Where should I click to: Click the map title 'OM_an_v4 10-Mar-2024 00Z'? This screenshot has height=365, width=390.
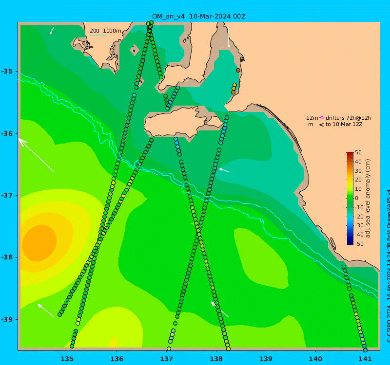tap(199, 17)
